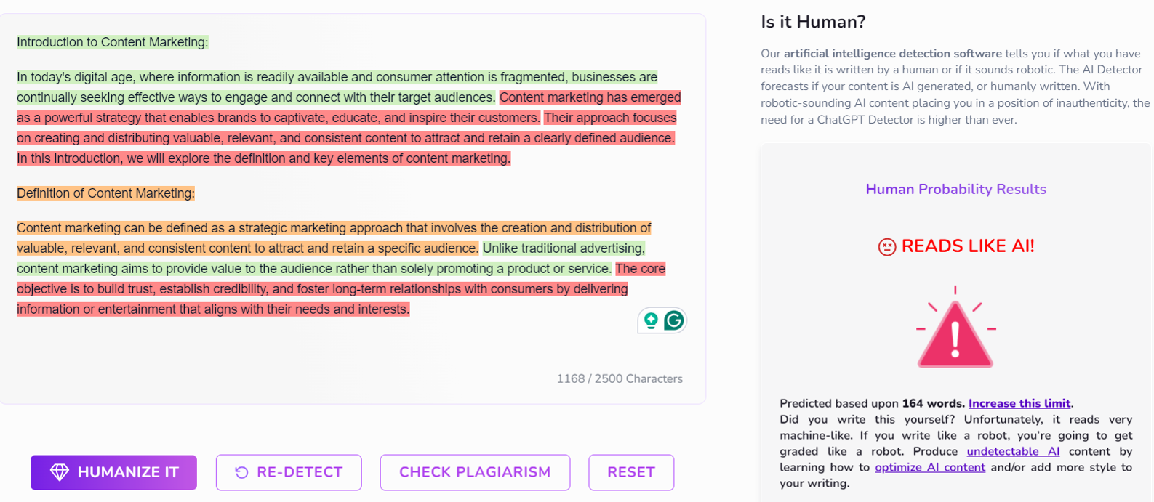This screenshot has width=1154, height=502.
Task: Open the "Increase this limit" link
Action: coord(1019,403)
